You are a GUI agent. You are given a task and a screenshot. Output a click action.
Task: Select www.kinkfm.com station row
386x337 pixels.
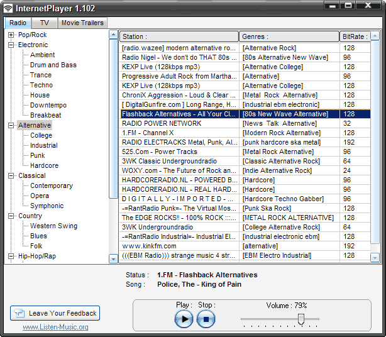245,246
